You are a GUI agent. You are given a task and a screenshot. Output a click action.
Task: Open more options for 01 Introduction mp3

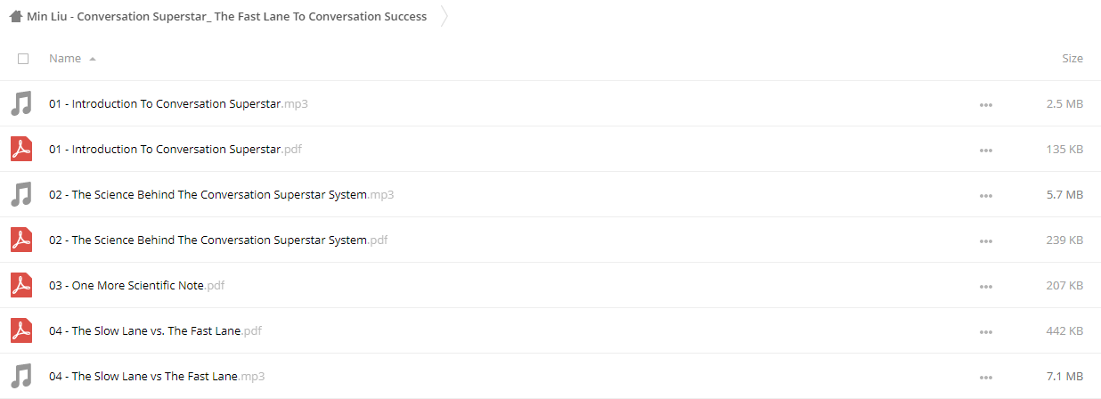click(x=985, y=104)
